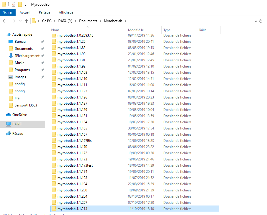The image size is (267, 215).
Task: Go up one folder level
Action: click(26, 21)
